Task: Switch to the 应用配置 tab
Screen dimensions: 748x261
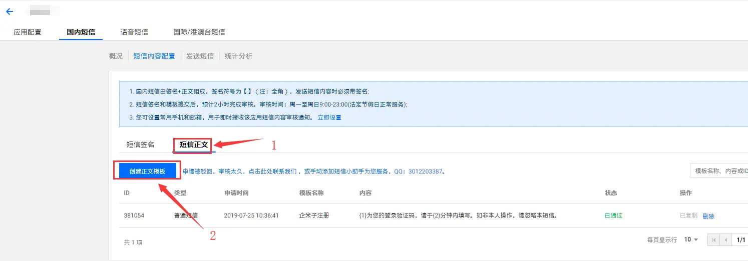Action: [28, 32]
